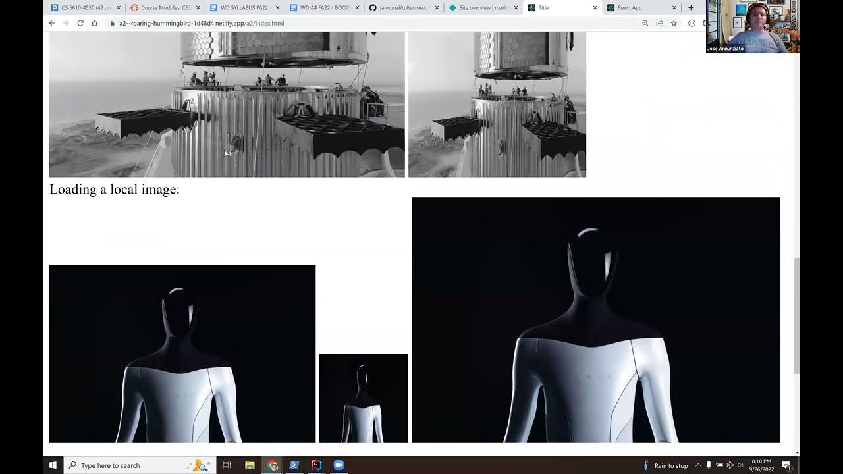Screen dimensions: 843x474
Task: Click Jose Annunziato's webcam thumbnail
Action: click(753, 26)
